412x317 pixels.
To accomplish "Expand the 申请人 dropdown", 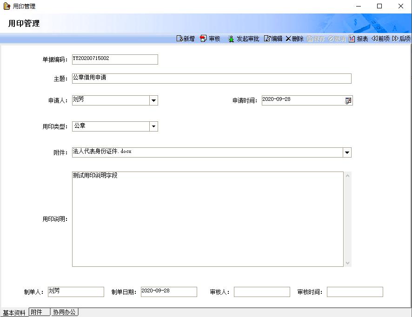I will point(153,100).
